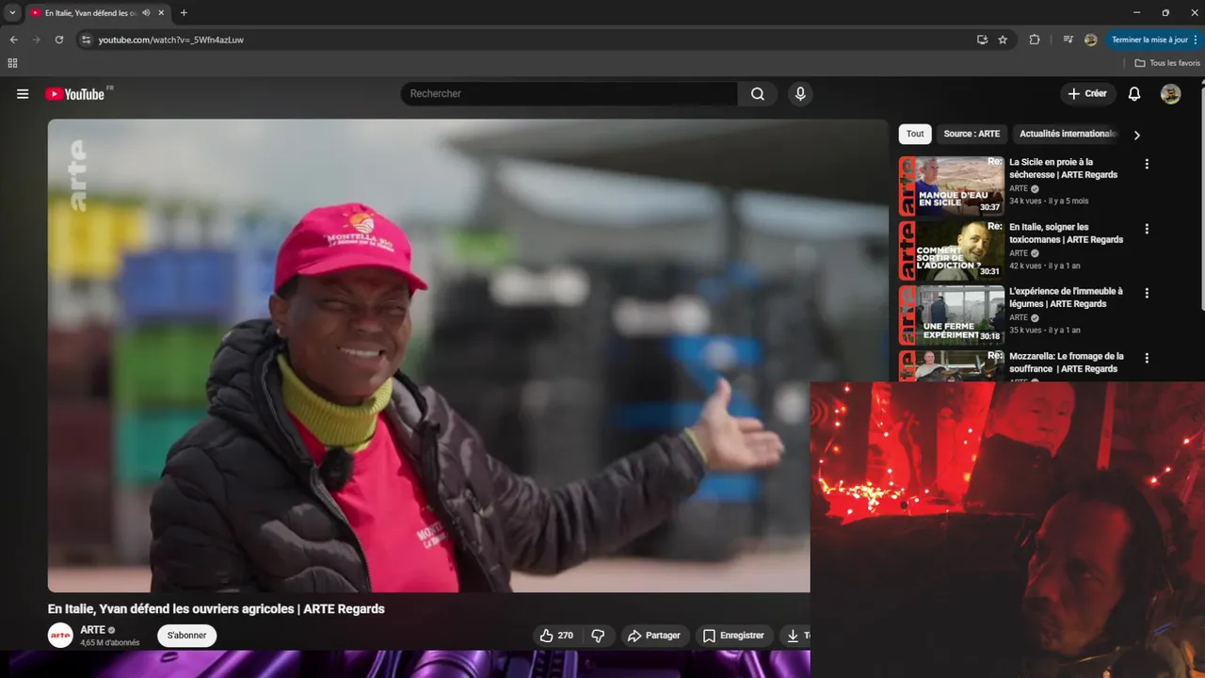
Task: Like the video with thumbs up
Action: click(x=555, y=636)
